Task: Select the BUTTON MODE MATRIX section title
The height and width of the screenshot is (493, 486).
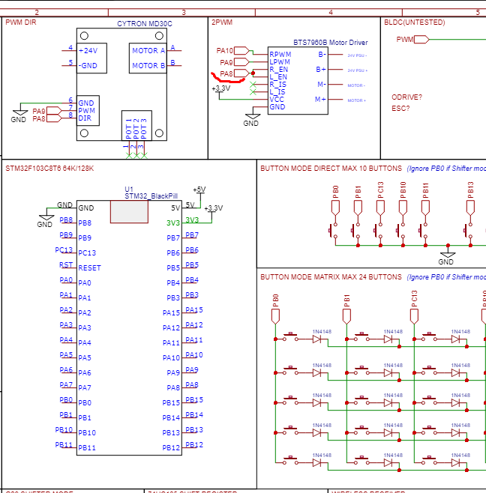Action: click(331, 276)
